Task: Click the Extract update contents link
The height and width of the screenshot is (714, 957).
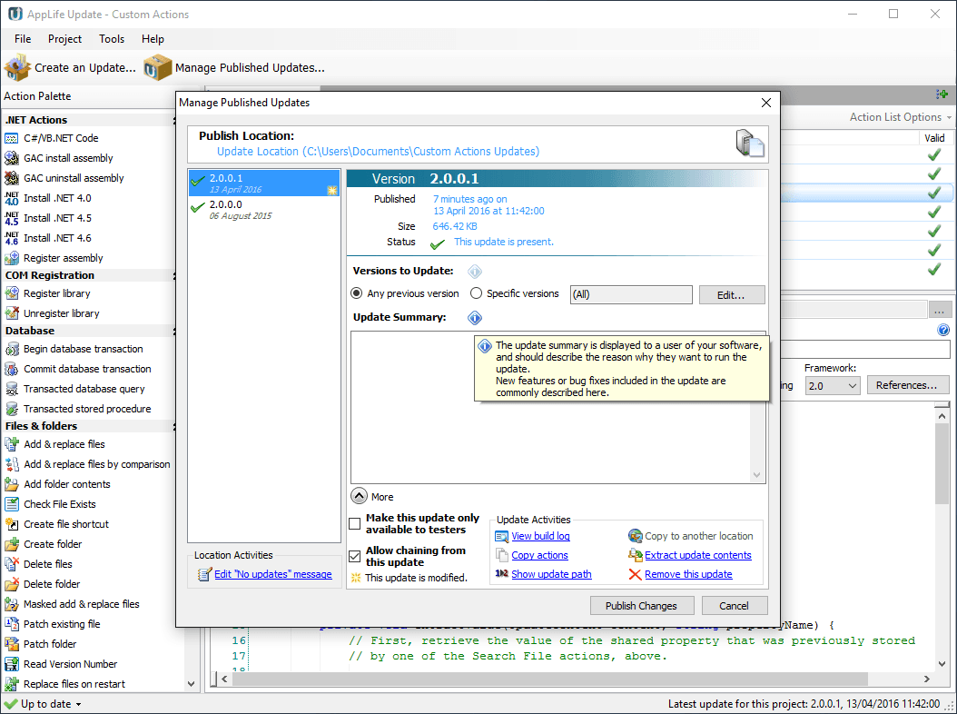Action: 697,555
